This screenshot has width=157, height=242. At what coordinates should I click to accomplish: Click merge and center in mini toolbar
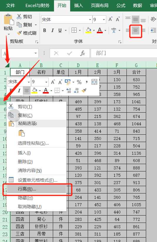coord(94,82)
